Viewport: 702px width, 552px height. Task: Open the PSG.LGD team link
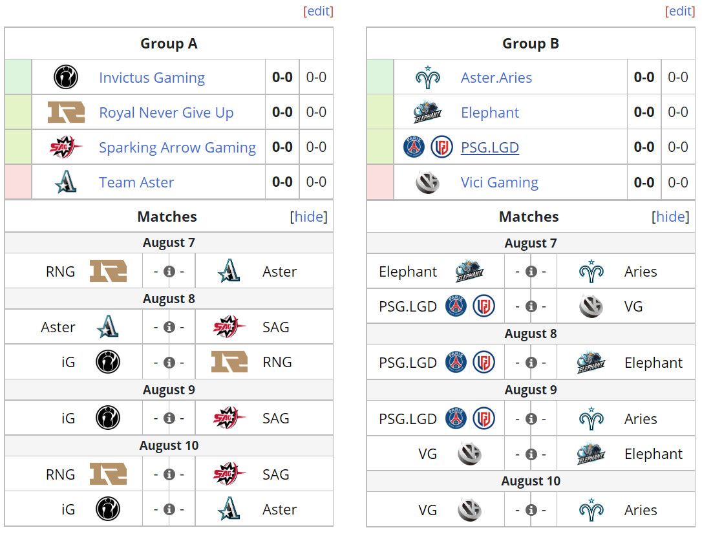coord(490,147)
